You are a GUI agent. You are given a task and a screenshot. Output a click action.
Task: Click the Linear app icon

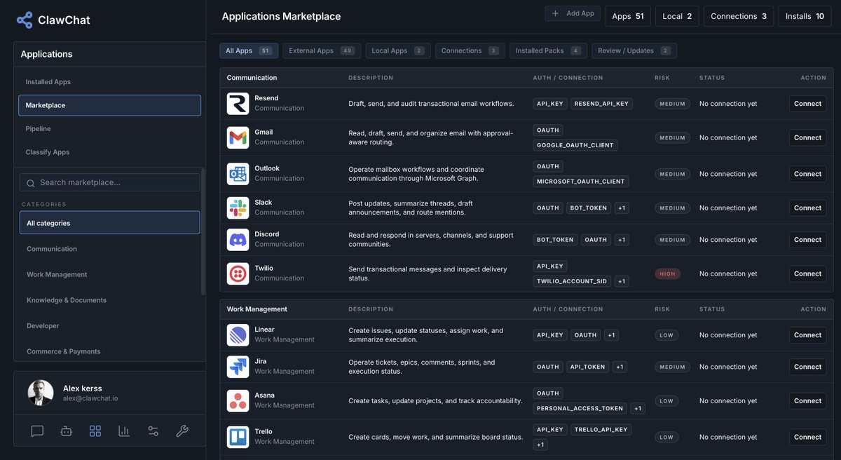pyautogui.click(x=238, y=335)
